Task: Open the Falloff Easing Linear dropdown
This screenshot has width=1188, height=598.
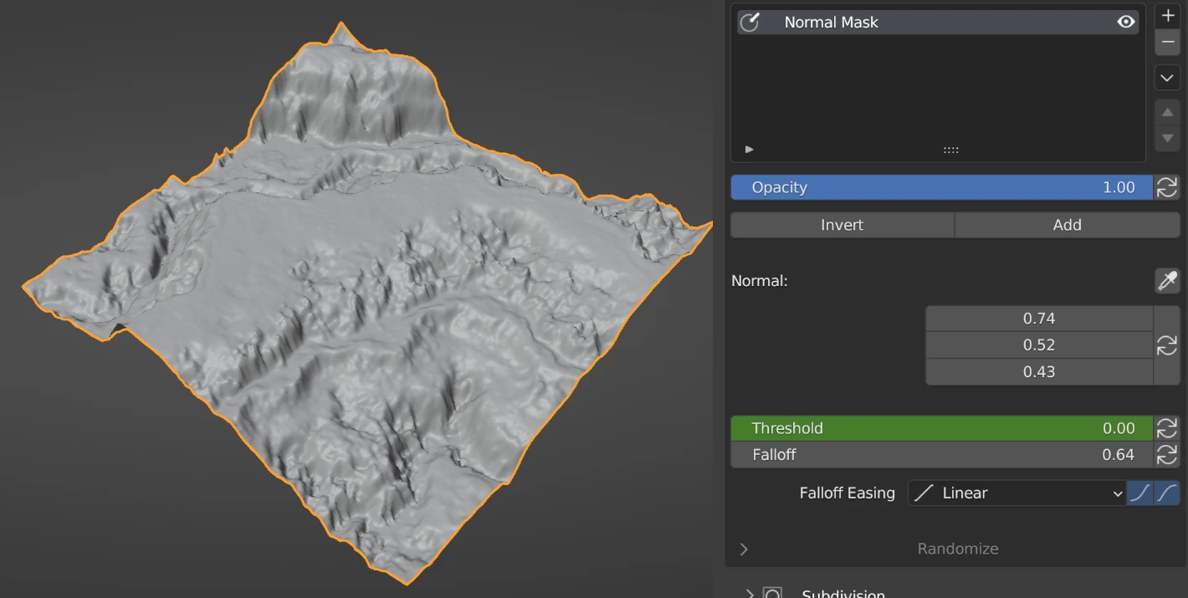Action: tap(1016, 493)
